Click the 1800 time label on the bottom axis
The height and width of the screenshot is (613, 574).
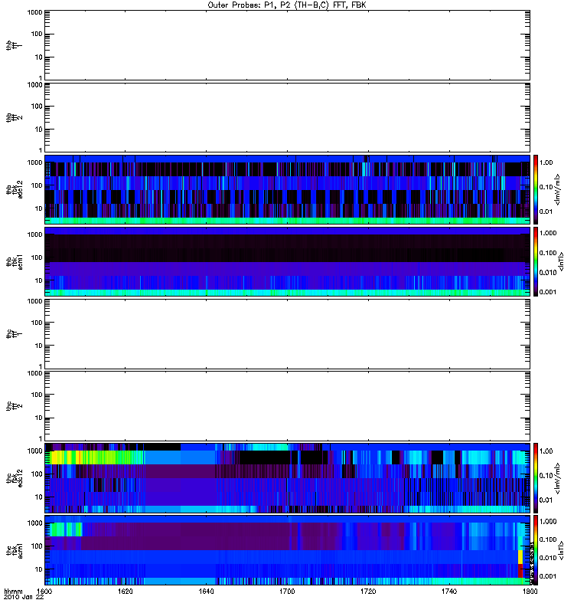click(530, 591)
